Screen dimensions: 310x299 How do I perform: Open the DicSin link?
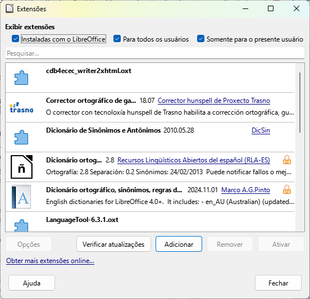click(x=261, y=130)
